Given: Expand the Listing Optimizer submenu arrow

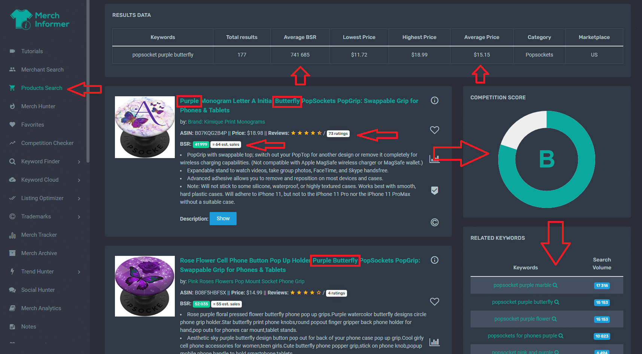Looking at the screenshot, I should click(79, 199).
